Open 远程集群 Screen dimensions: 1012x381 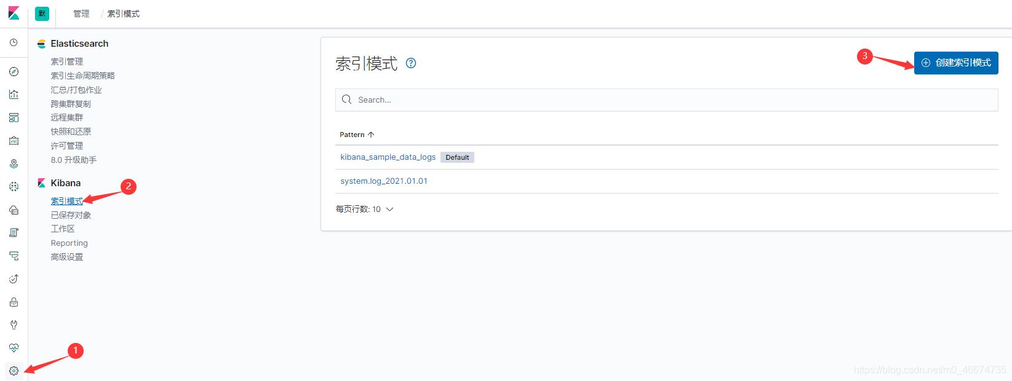pyautogui.click(x=66, y=117)
